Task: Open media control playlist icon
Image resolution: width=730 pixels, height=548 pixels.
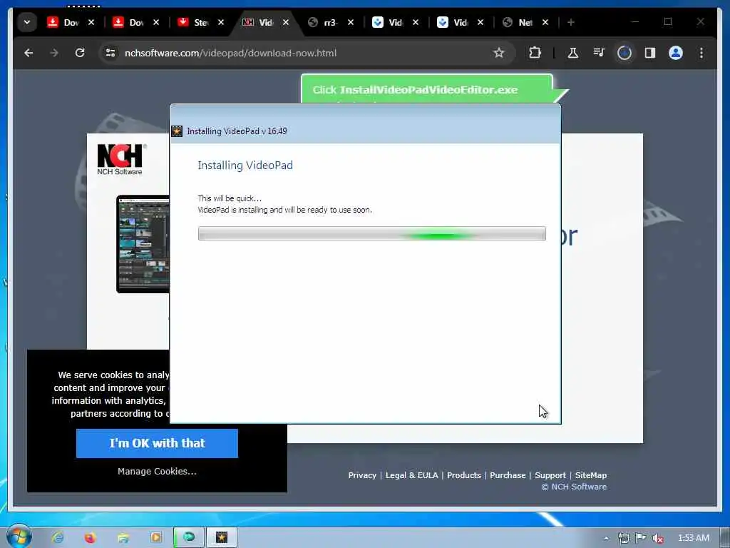Action: click(599, 53)
